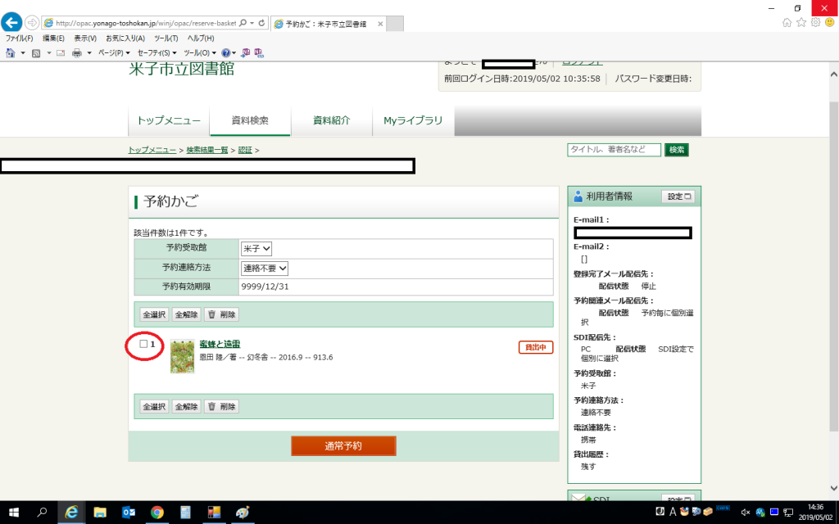Open the 予約受取館 dropdown showing 米子
This screenshot has width=839, height=524.
(256, 249)
